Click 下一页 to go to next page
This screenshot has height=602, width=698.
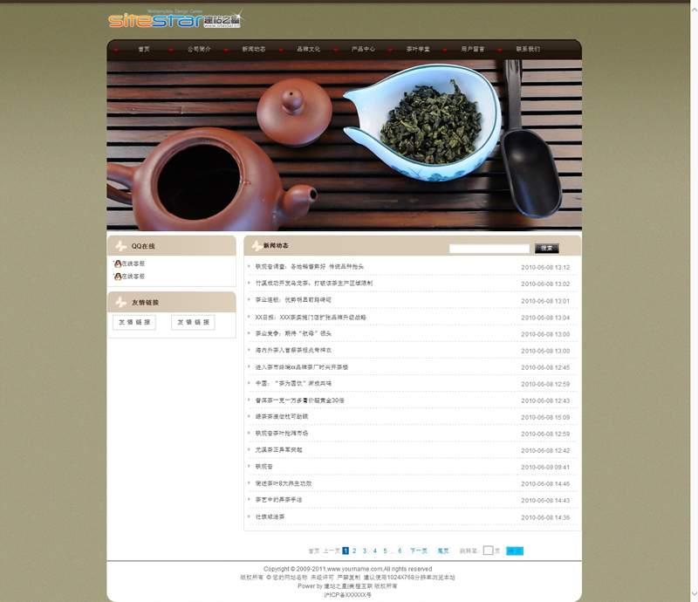coord(419,551)
